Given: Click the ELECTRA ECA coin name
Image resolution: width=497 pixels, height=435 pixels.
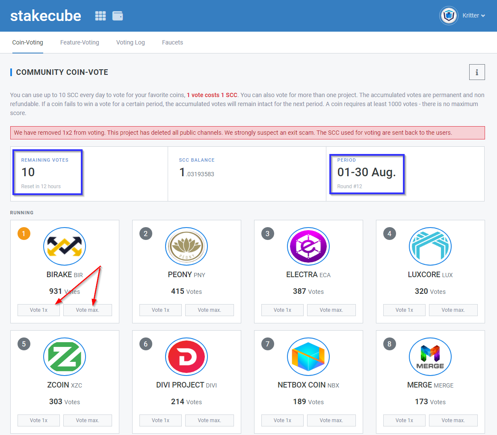Looking at the screenshot, I should click(308, 275).
